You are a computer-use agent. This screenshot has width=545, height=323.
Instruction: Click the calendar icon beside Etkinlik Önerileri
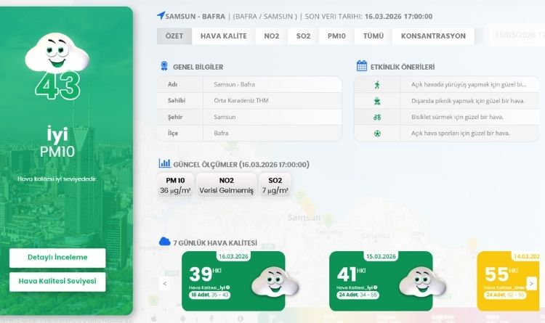(361, 67)
